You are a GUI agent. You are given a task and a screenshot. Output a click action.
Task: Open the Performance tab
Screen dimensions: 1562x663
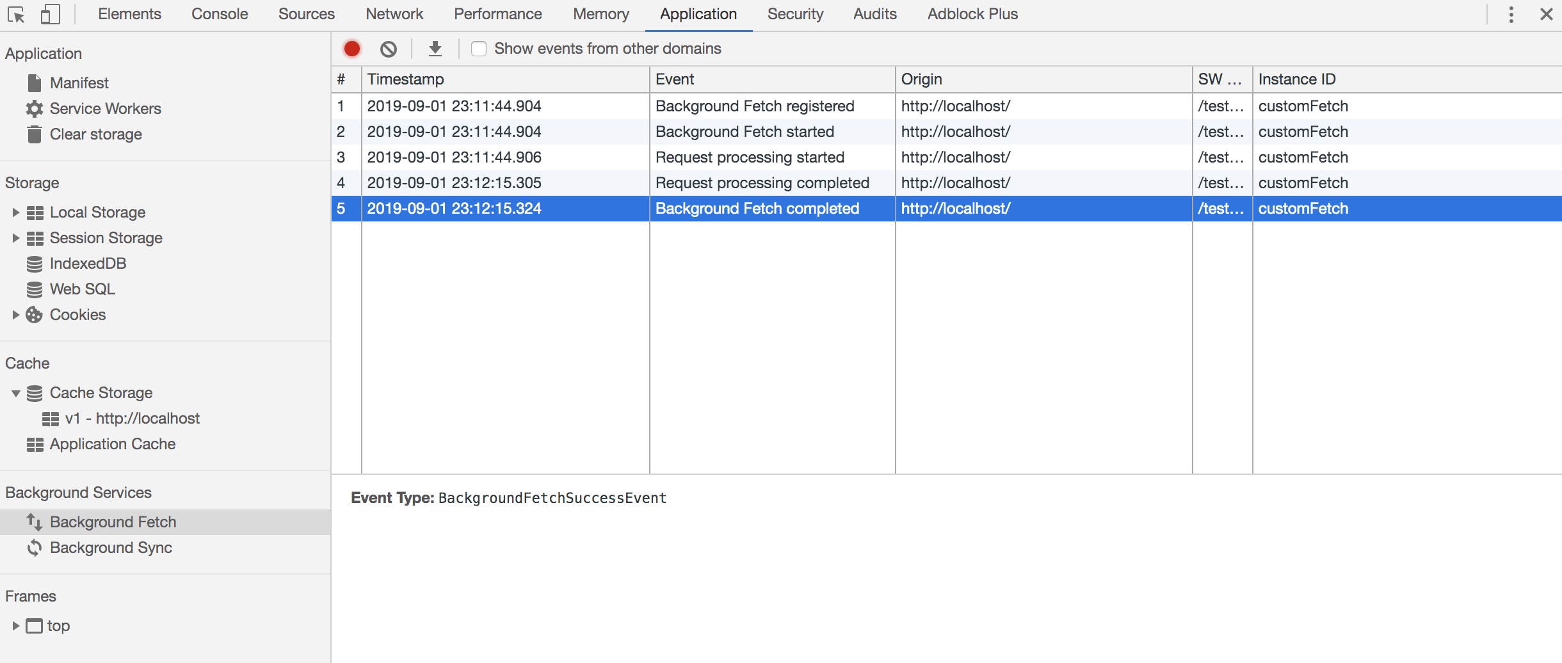click(498, 14)
